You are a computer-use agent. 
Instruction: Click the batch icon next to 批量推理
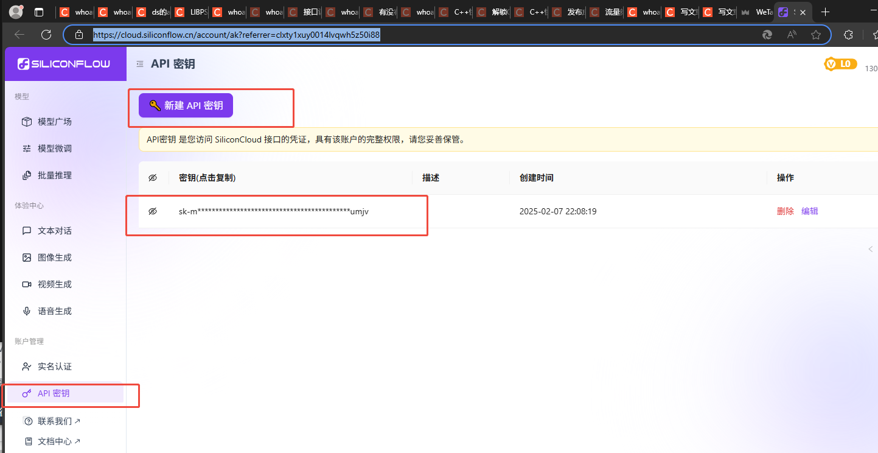pos(27,175)
